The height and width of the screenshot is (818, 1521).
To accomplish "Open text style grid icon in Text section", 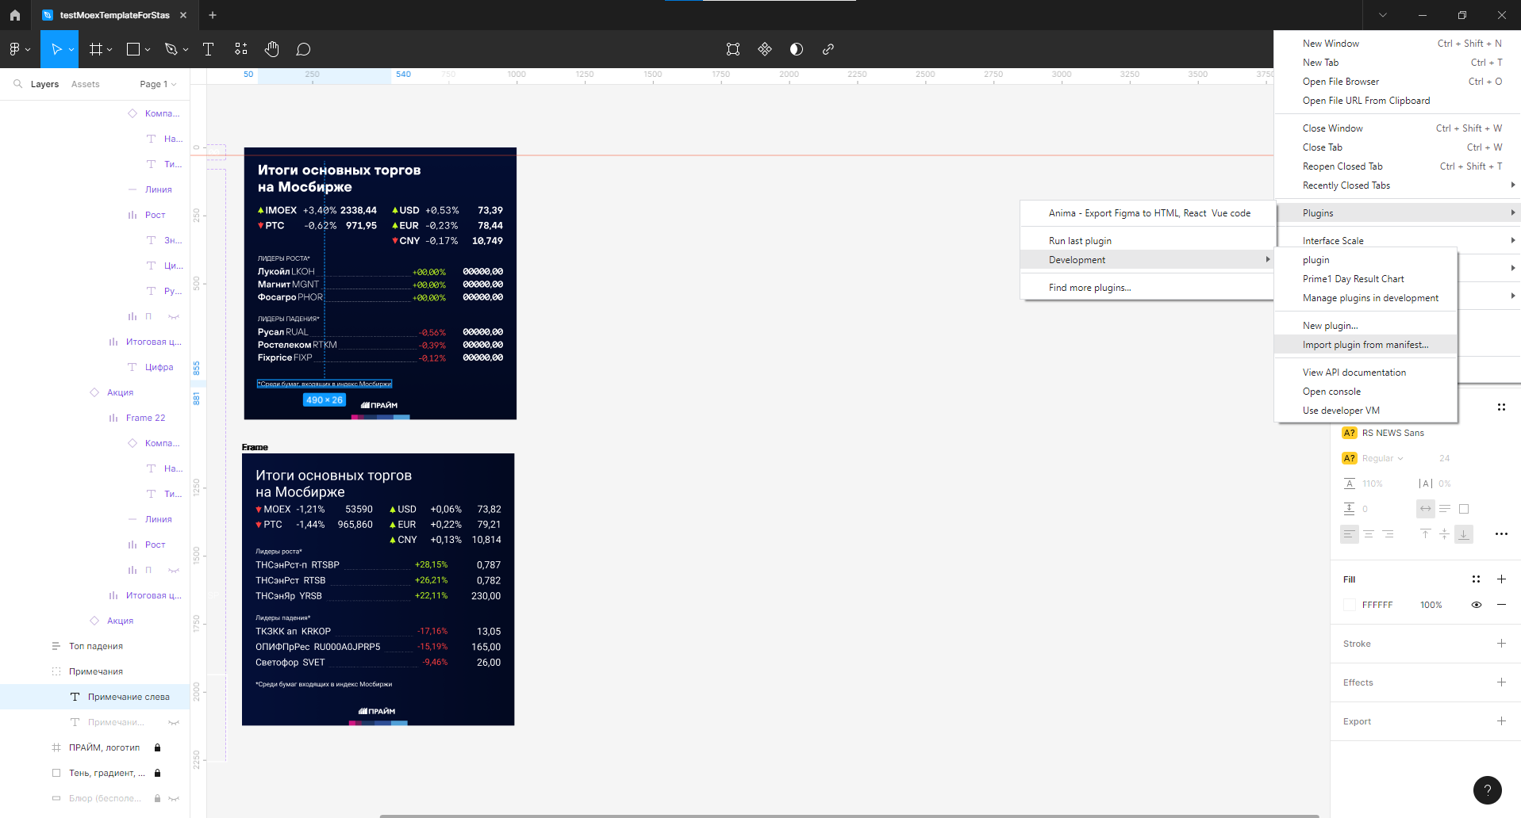I will (1501, 407).
